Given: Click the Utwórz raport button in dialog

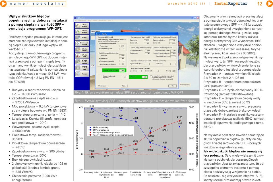Looking at the screenshot, I should 102,86.
